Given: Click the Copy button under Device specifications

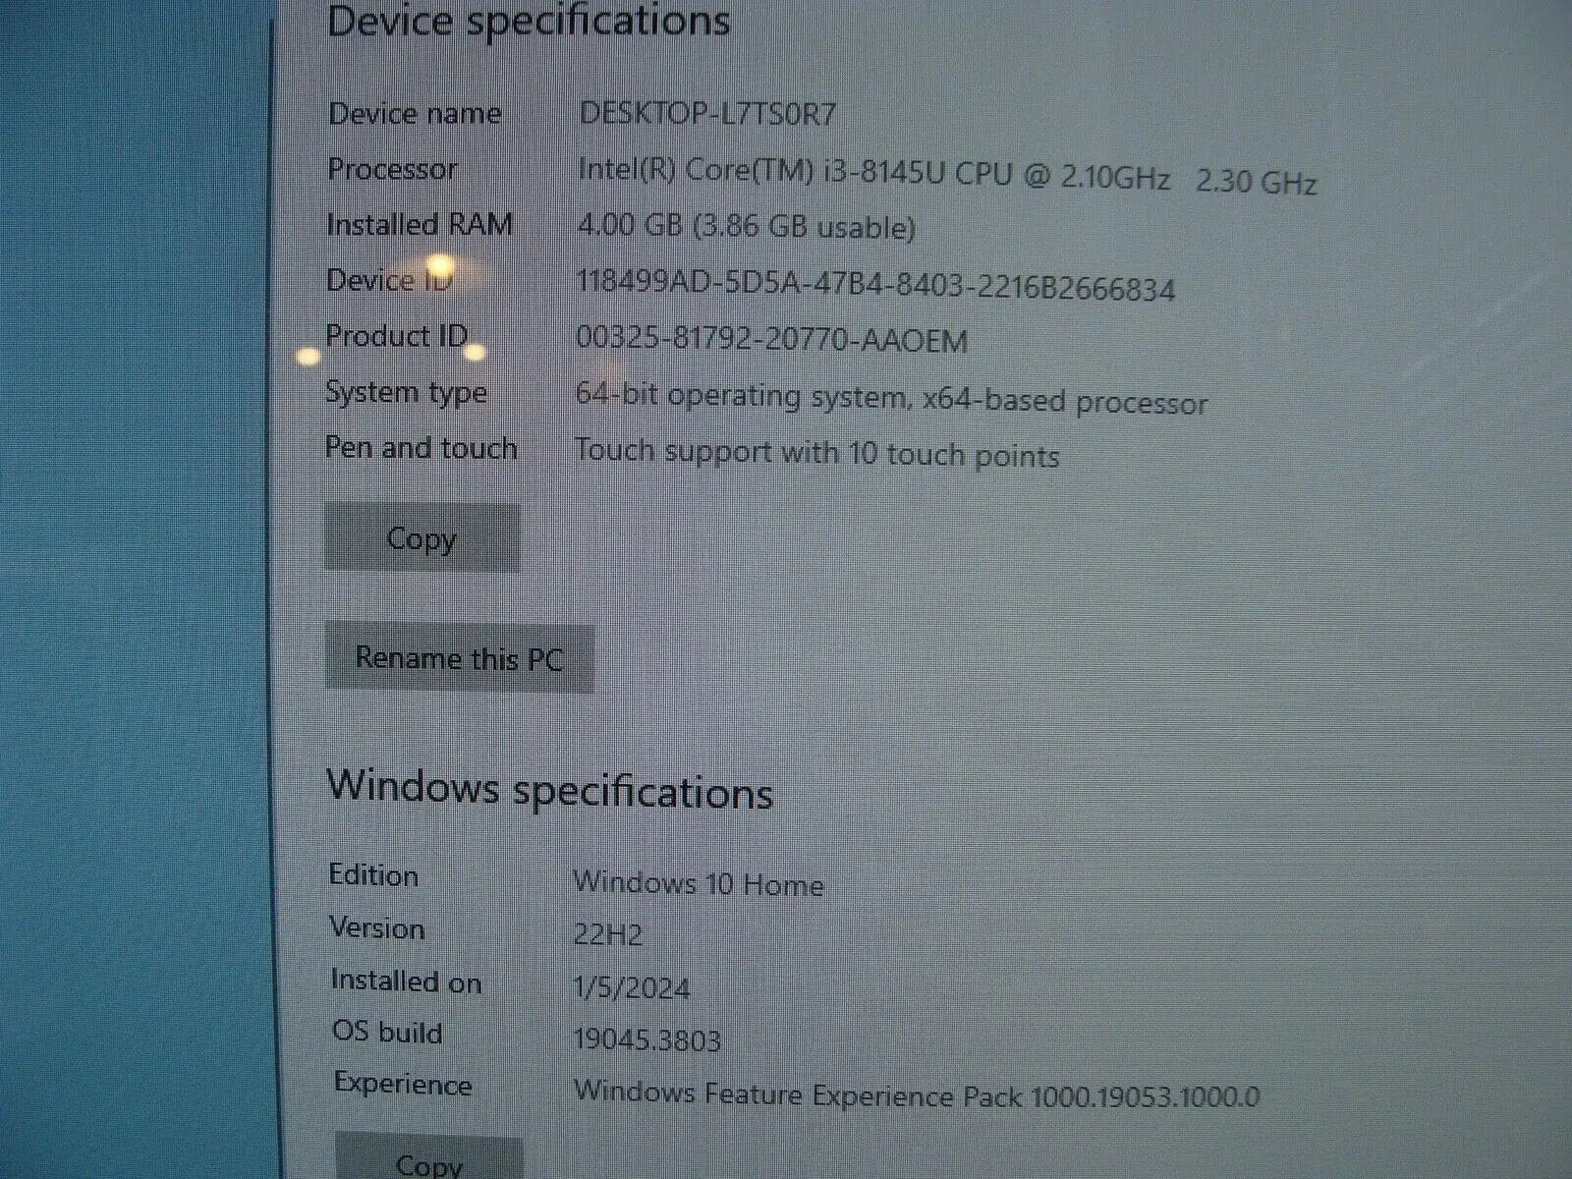Looking at the screenshot, I should click(422, 537).
